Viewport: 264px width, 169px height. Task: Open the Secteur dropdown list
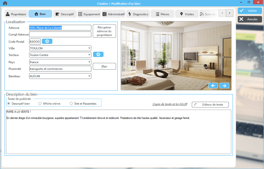pyautogui.click(x=89, y=55)
